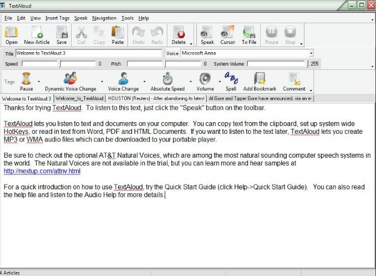Adjust the System Volume slider
This screenshot has width=376, height=276.
(x=277, y=64)
